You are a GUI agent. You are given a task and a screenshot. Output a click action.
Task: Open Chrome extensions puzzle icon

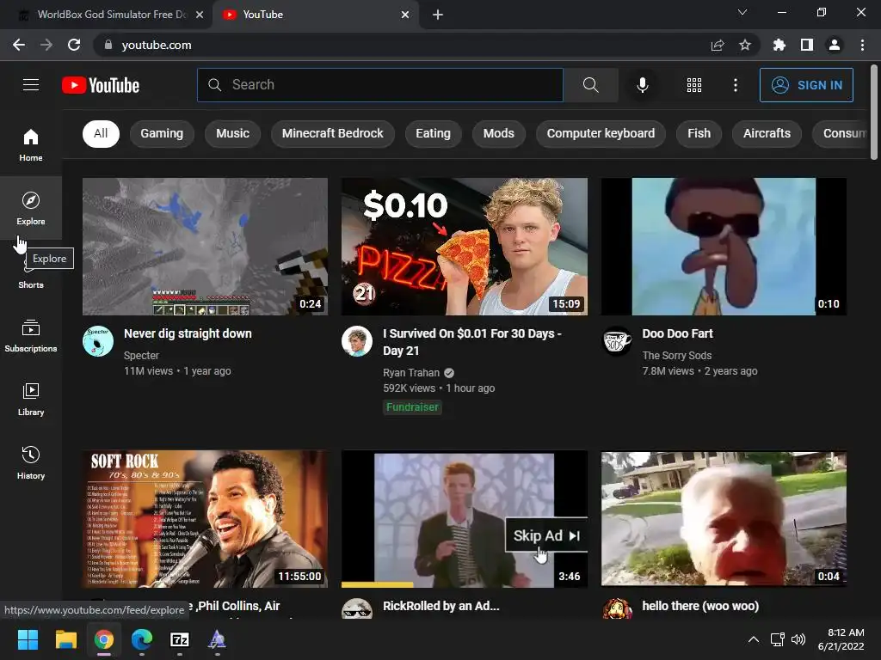779,45
